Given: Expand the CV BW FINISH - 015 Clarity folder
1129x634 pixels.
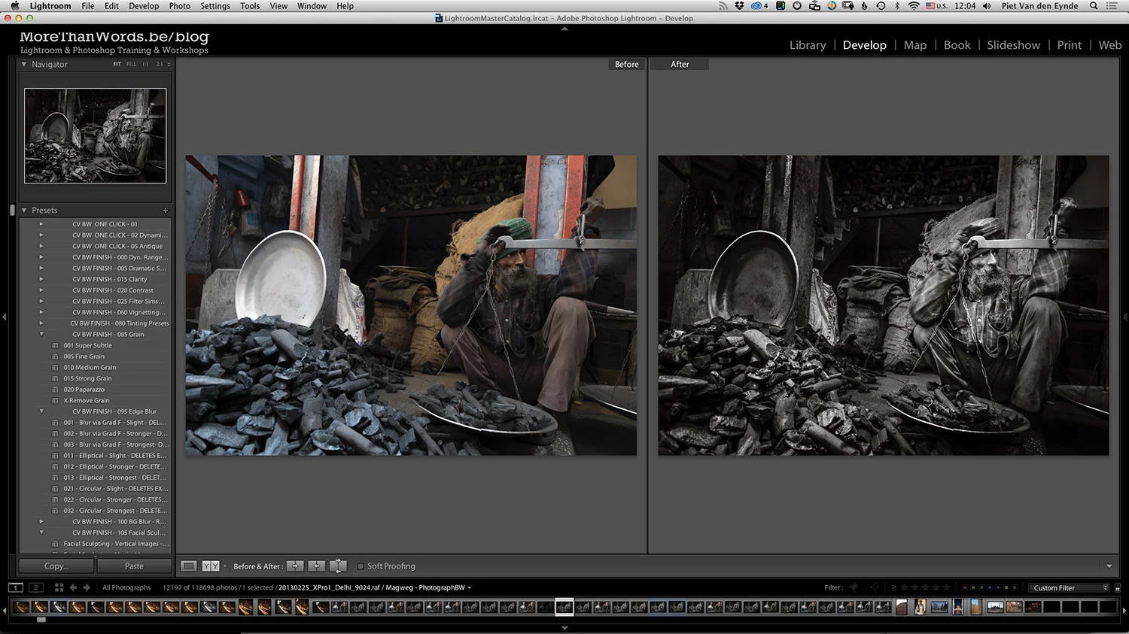Looking at the screenshot, I should pos(41,279).
